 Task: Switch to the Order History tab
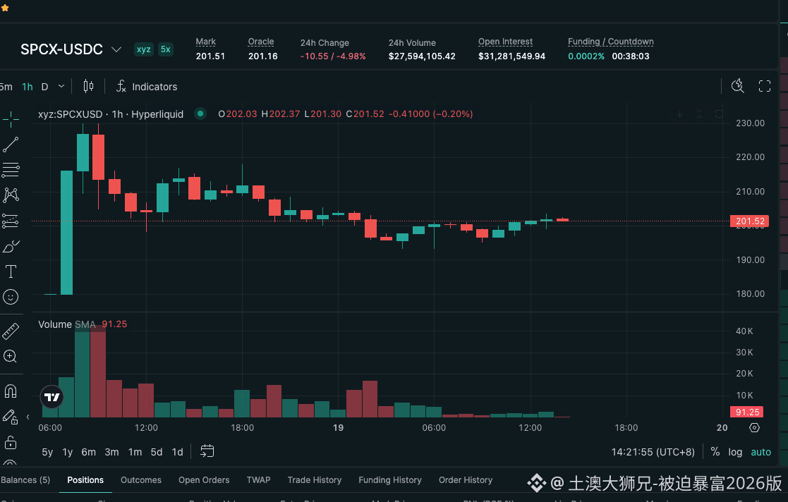[466, 480]
